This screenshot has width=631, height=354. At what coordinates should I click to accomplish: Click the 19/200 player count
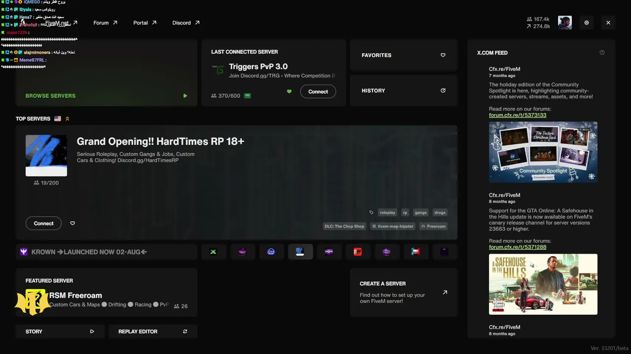point(46,183)
